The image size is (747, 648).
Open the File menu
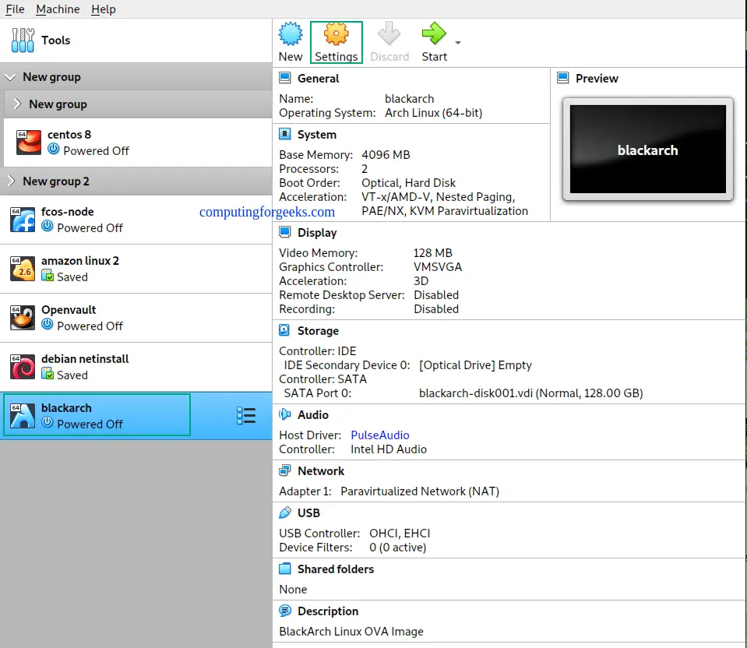[x=15, y=9]
